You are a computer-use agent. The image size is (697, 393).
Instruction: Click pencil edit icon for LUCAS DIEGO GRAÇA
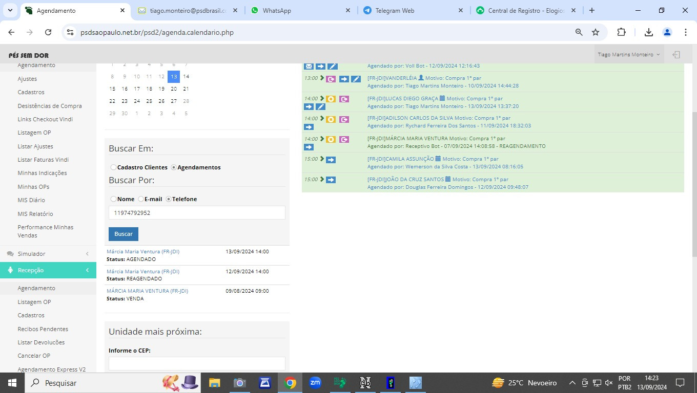click(x=320, y=107)
